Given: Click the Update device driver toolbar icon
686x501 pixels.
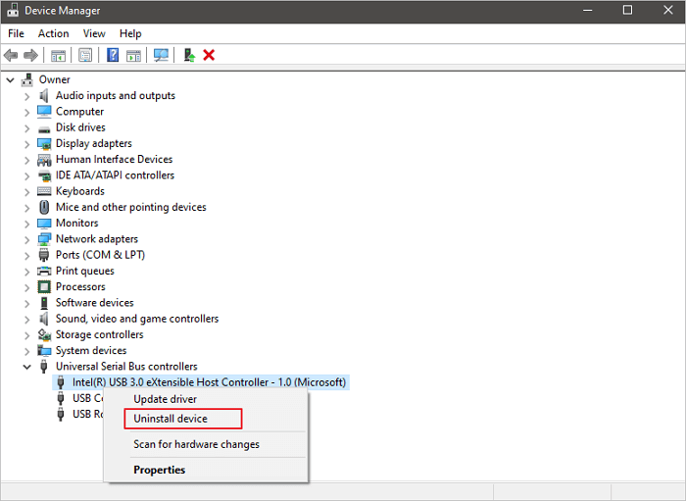Looking at the screenshot, I should coord(189,55).
